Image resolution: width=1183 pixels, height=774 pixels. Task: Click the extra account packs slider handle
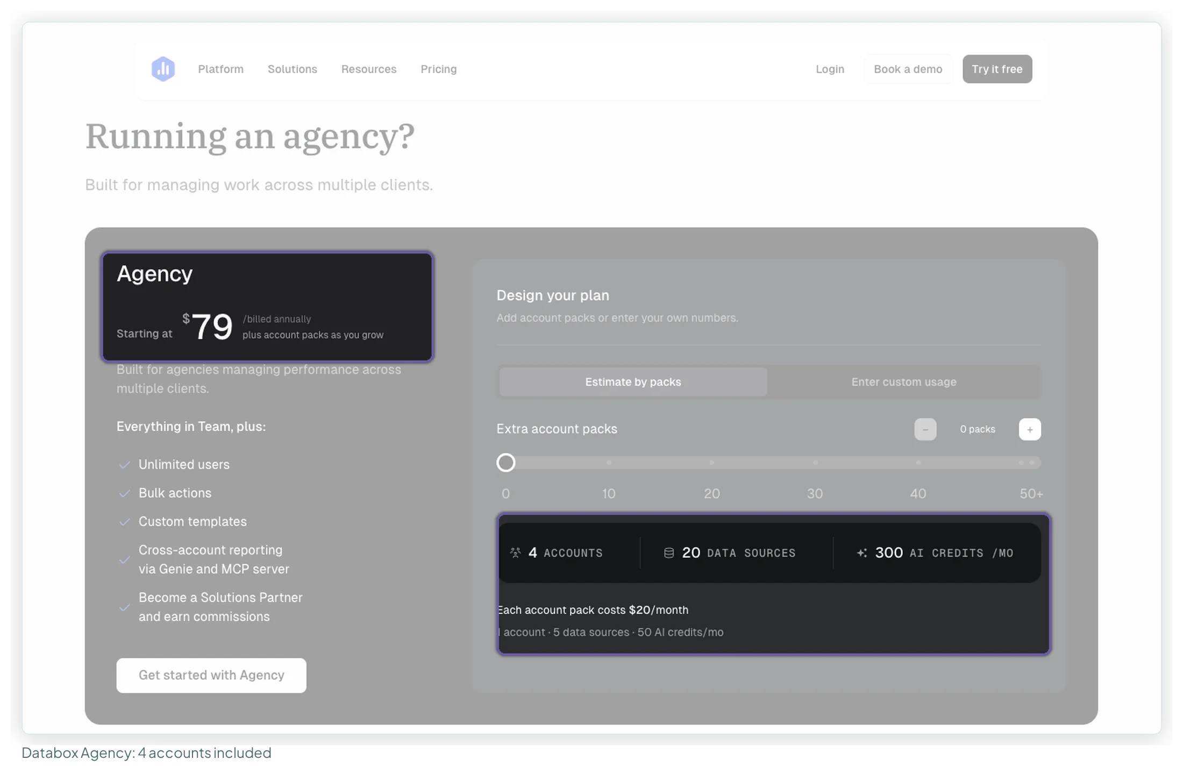[505, 463]
